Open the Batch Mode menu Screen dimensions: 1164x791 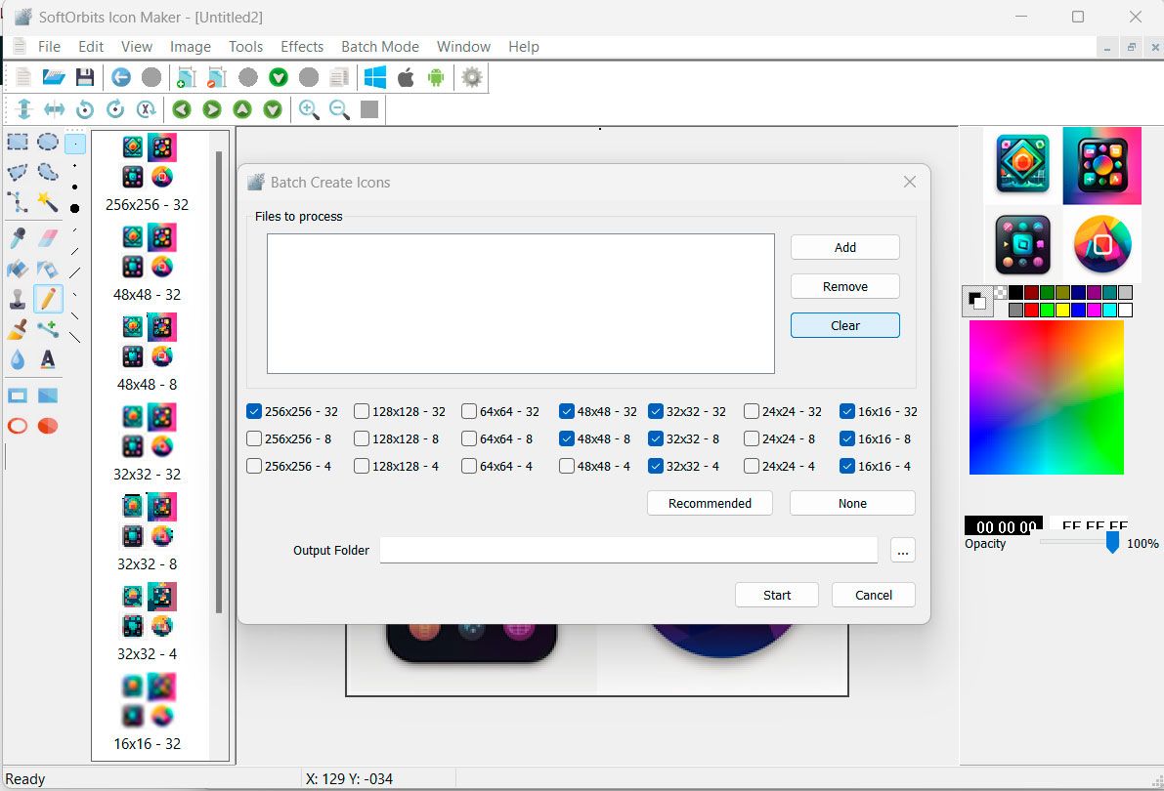tap(379, 46)
